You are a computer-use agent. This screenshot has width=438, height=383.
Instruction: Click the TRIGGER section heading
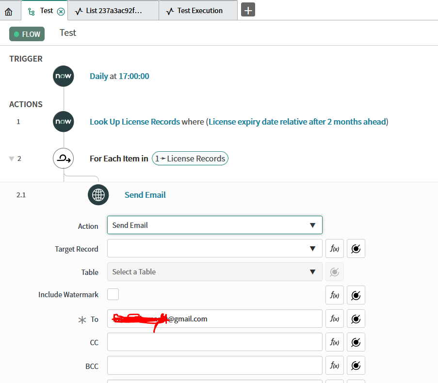tap(26, 59)
